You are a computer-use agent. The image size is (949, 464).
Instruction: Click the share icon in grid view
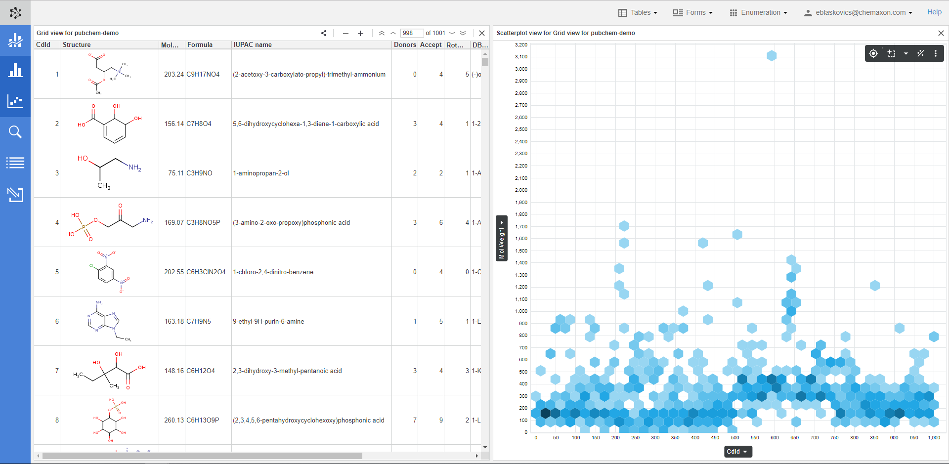pos(324,33)
